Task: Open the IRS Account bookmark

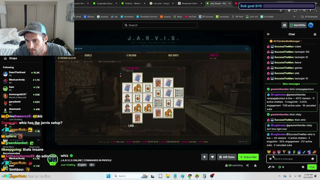Action: [x=206, y=17]
